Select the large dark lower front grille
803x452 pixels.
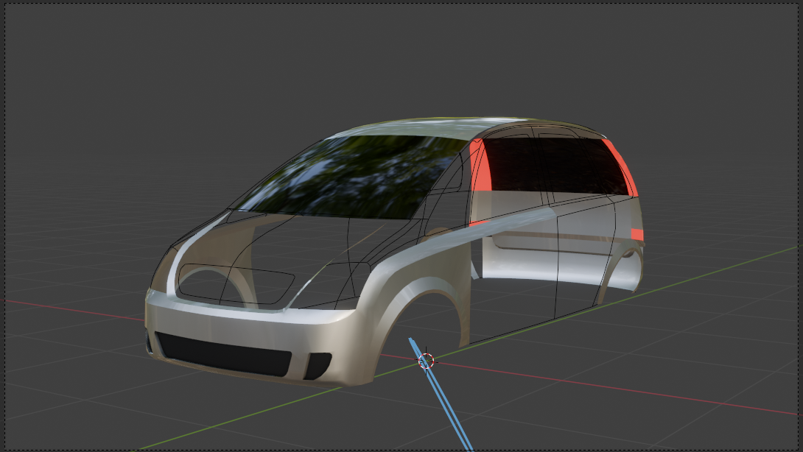coord(225,352)
